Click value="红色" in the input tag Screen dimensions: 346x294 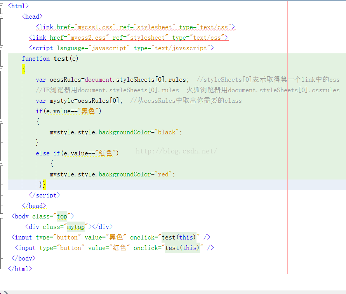(109, 248)
